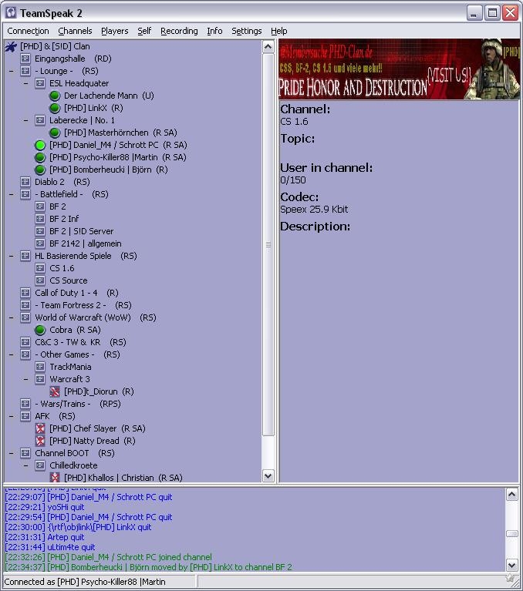Open the Recording menu
The width and height of the screenshot is (523, 591).
[179, 31]
